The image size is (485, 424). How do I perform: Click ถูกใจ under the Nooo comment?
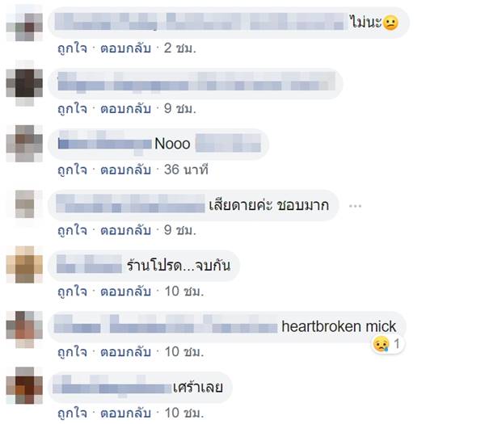[x=73, y=170]
